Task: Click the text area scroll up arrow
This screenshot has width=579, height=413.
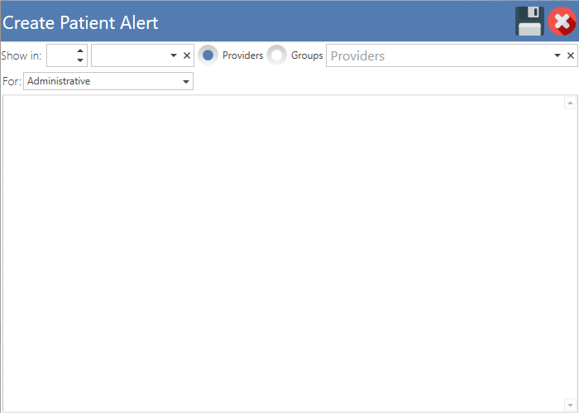Action: click(x=570, y=103)
